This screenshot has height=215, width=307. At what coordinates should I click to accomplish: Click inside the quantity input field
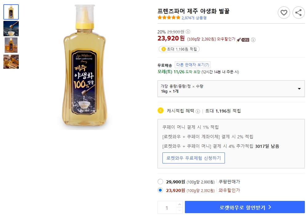tap(168, 207)
